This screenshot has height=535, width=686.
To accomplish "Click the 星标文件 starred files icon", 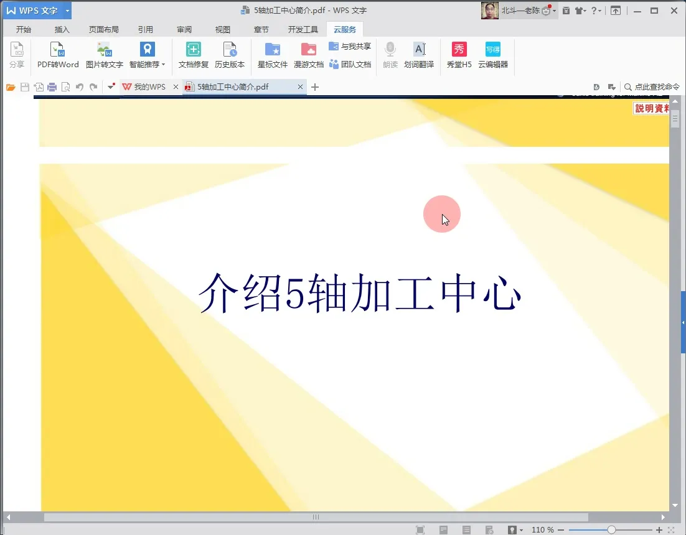I will (272, 55).
